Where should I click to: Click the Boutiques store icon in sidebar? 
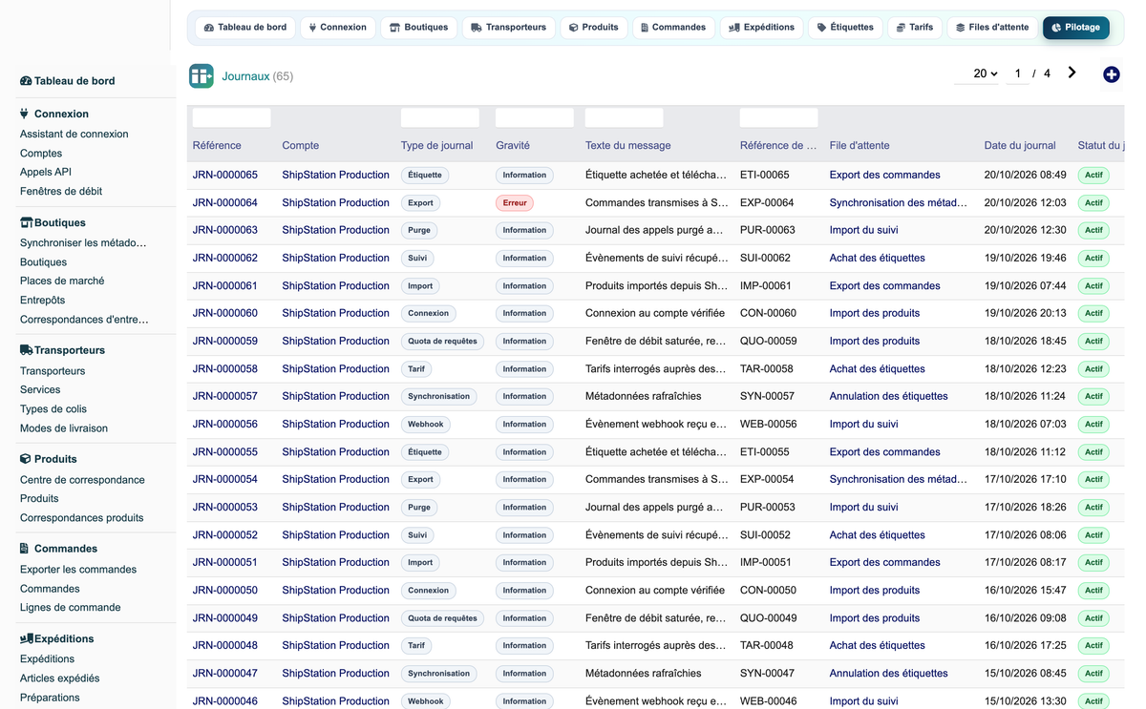click(x=26, y=222)
